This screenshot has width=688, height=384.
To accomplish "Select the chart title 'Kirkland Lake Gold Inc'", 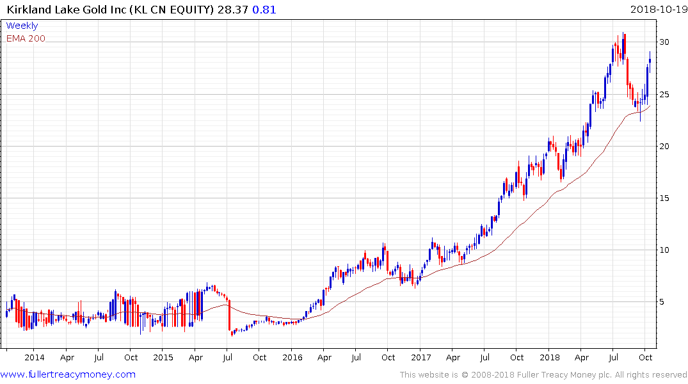I will pyautogui.click(x=67, y=9).
